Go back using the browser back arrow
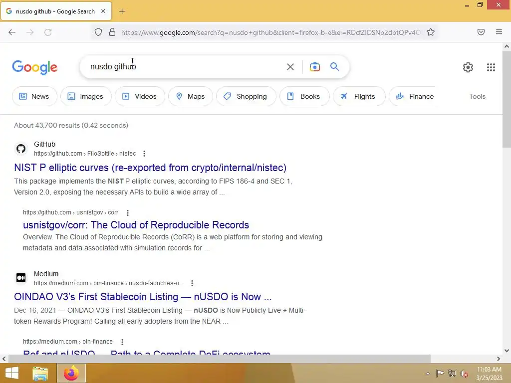 [12, 32]
